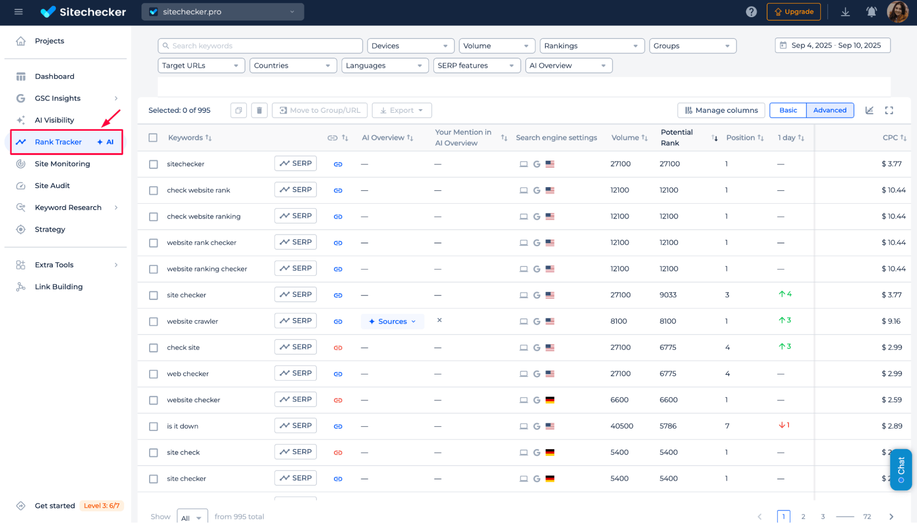917x523 pixels.
Task: Open the sitechecker.pro project dropdown
Action: tap(222, 12)
